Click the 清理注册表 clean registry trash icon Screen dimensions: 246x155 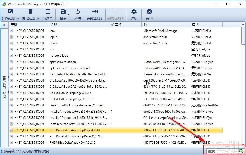point(30,11)
